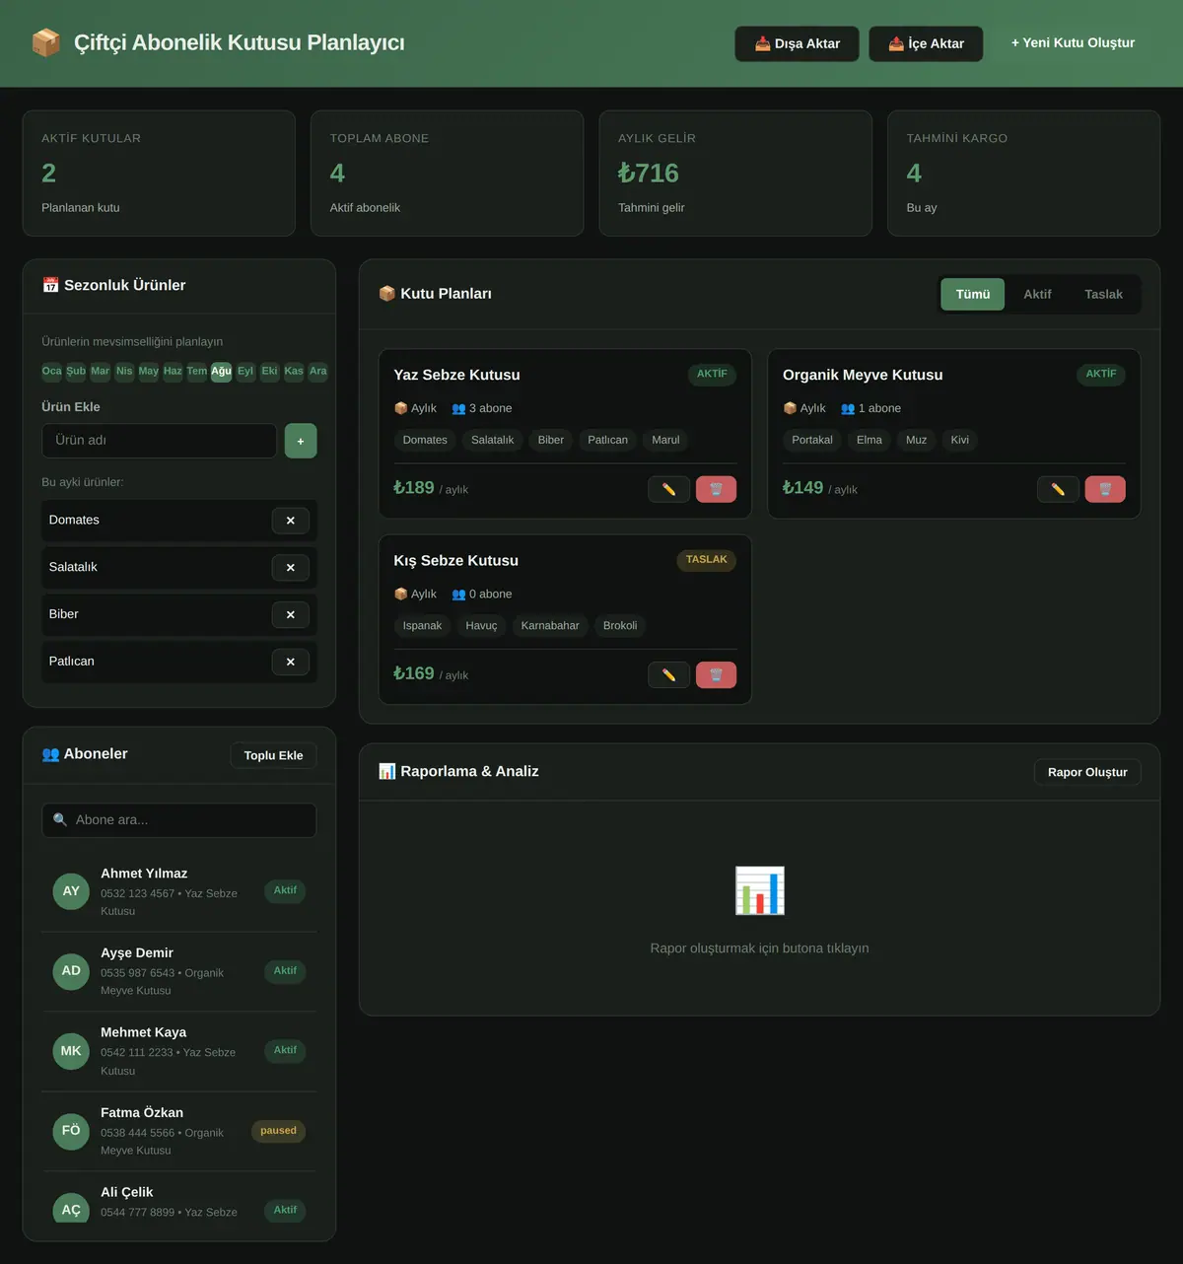
Task: Delete the Kış Sebze Kutusu plan
Action: coord(716,674)
